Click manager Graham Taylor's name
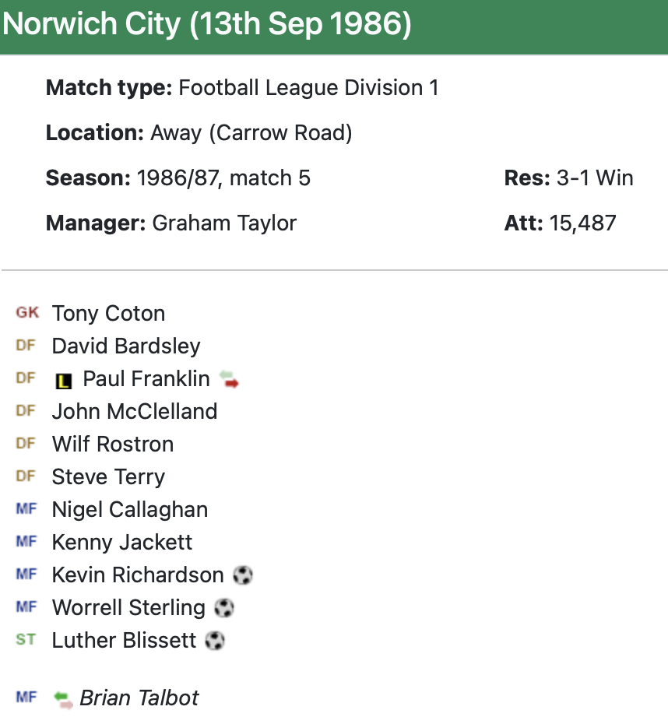This screenshot has height=724, width=668. pyautogui.click(x=224, y=223)
